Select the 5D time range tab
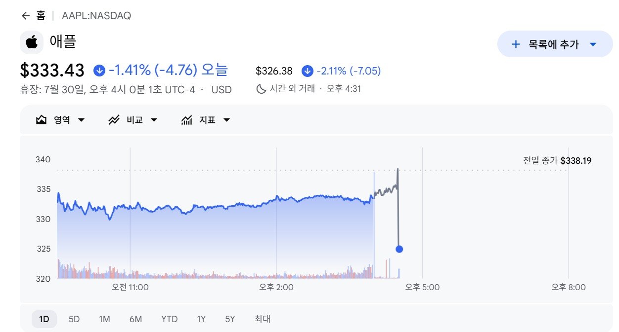619x332 pixels. pyautogui.click(x=74, y=319)
